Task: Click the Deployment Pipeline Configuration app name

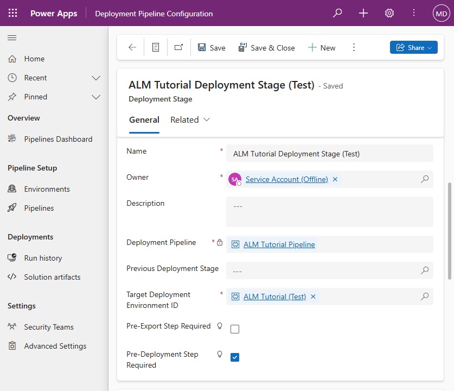Action: coord(154,14)
